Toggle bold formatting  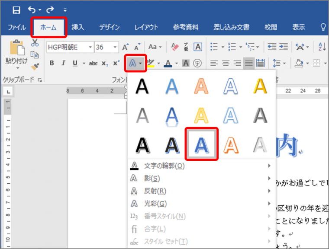[52, 63]
